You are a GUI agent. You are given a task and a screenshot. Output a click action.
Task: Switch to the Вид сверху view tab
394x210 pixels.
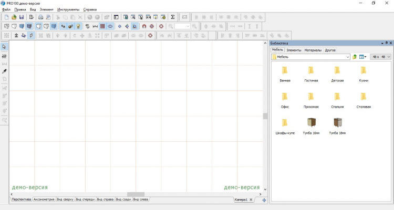click(x=65, y=199)
